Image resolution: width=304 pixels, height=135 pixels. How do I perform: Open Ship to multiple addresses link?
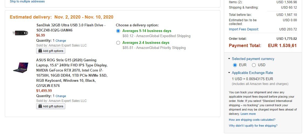tap(27, 2)
